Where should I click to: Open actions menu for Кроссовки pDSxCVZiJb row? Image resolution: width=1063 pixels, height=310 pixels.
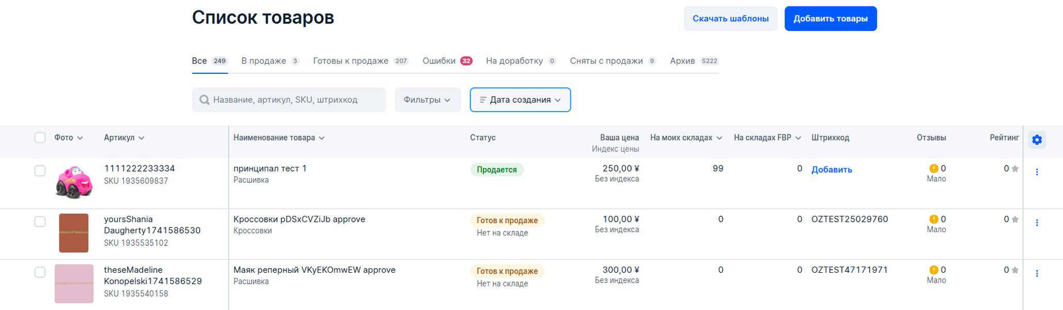1037,223
